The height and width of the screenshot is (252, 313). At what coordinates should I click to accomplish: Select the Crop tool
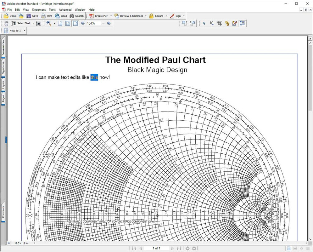(x=220, y=23)
